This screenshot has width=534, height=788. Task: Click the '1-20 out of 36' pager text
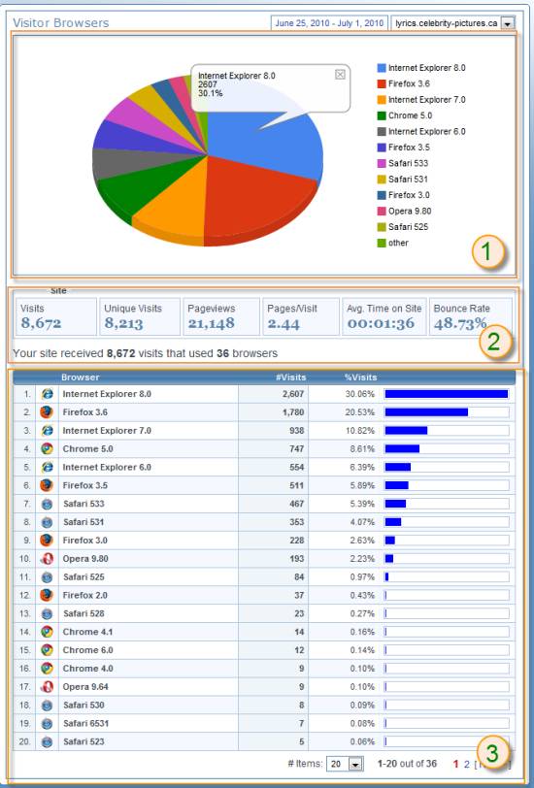(x=407, y=764)
